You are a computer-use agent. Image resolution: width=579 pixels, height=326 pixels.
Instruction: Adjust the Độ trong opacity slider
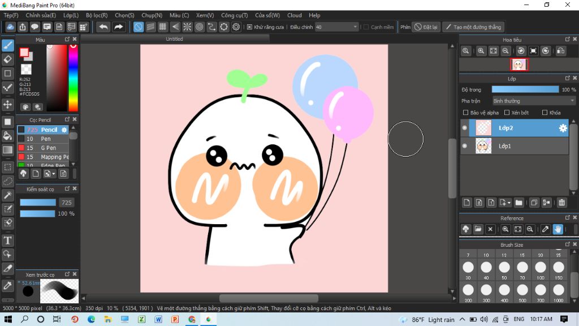tap(525, 89)
